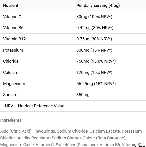The width and height of the screenshot is (146, 147).
Task: Click the 0.42mg (30% NRV*) value
Action: [95, 28]
